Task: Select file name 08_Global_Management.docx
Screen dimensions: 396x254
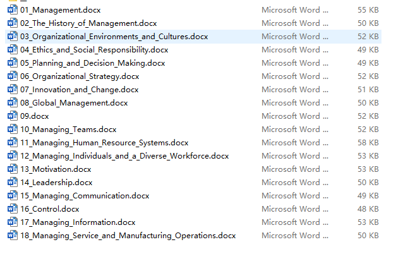Action: pyautogui.click(x=74, y=103)
